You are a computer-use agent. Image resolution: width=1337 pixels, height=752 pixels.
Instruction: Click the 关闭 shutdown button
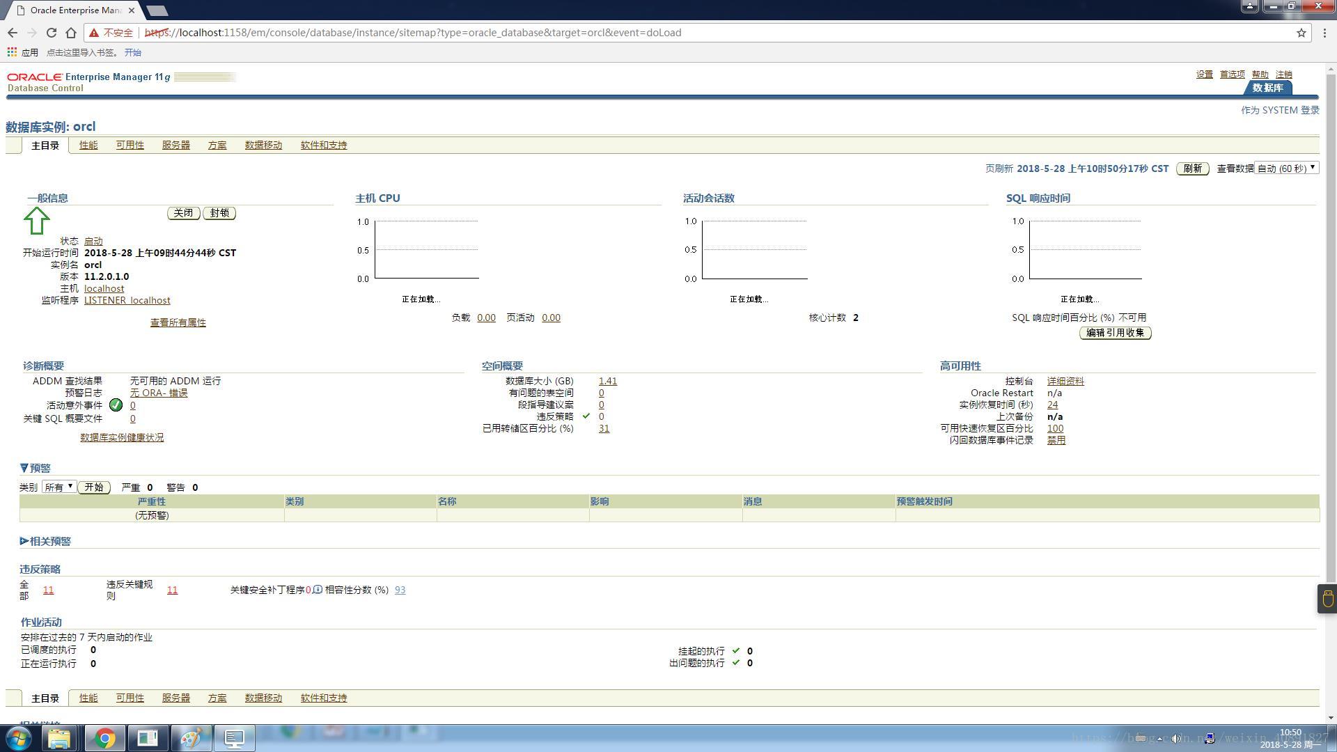tap(184, 213)
